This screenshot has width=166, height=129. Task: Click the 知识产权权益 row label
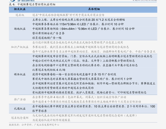point(20,47)
